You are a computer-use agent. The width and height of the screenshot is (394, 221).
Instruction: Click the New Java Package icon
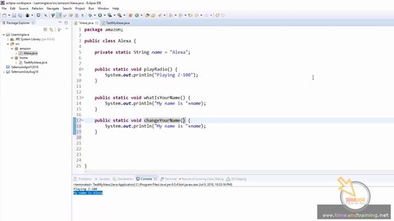[131, 15]
